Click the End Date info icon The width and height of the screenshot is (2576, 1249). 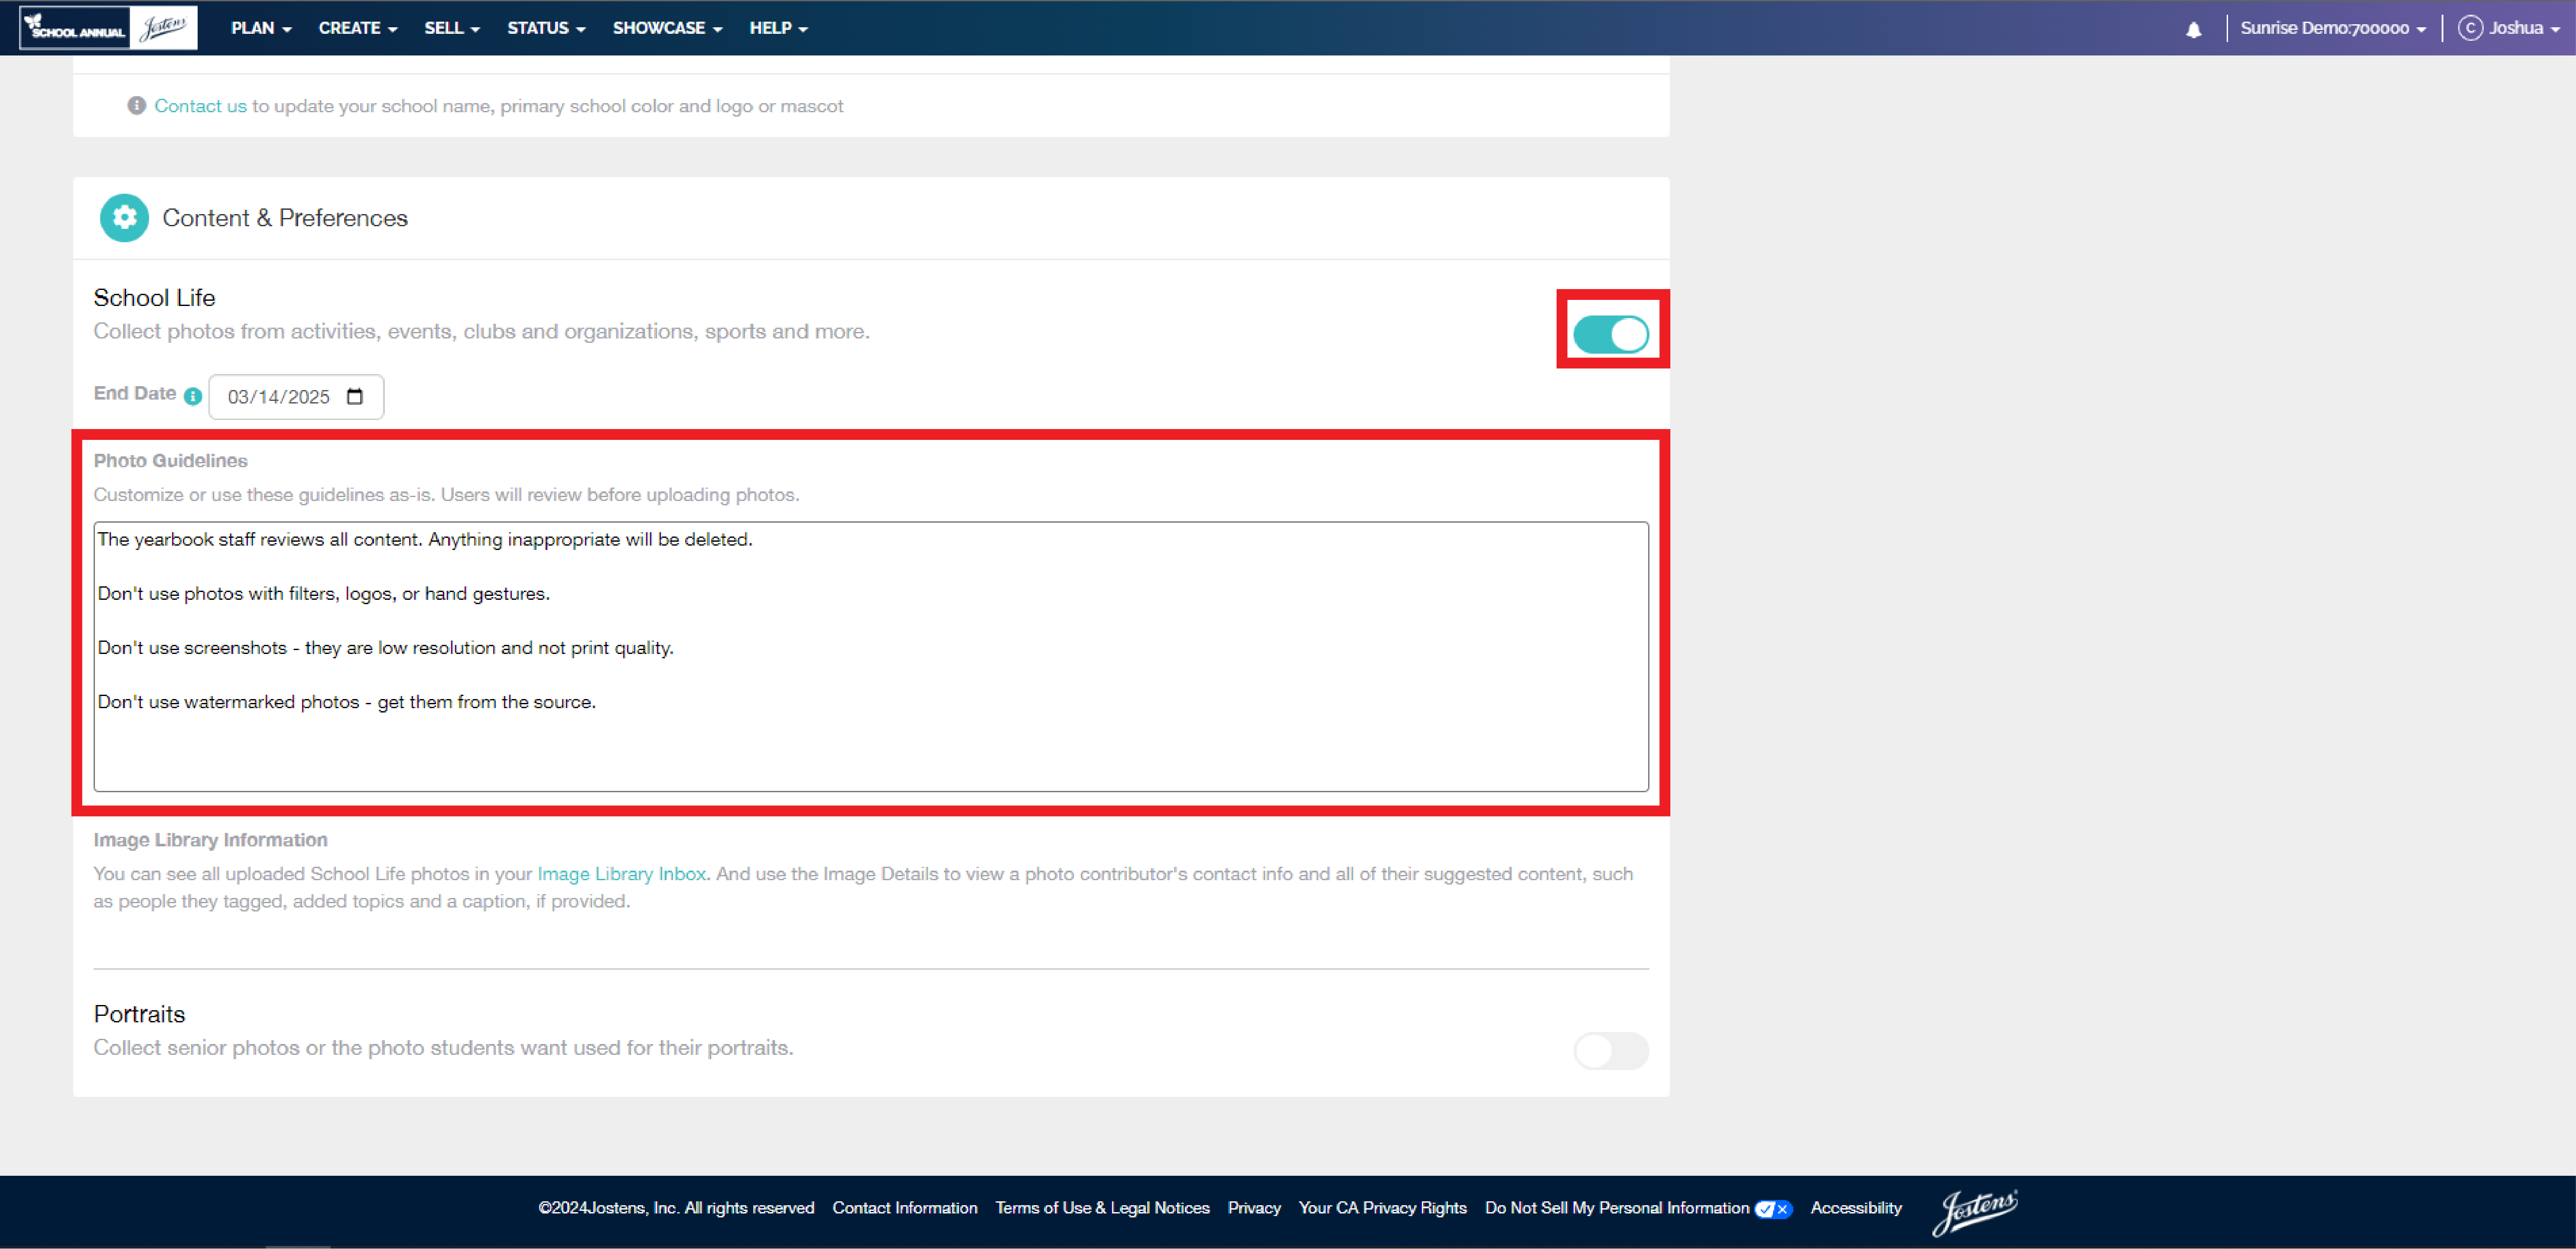[193, 397]
